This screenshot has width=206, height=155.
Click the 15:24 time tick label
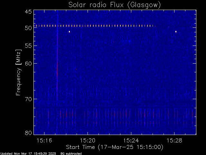point(131,140)
